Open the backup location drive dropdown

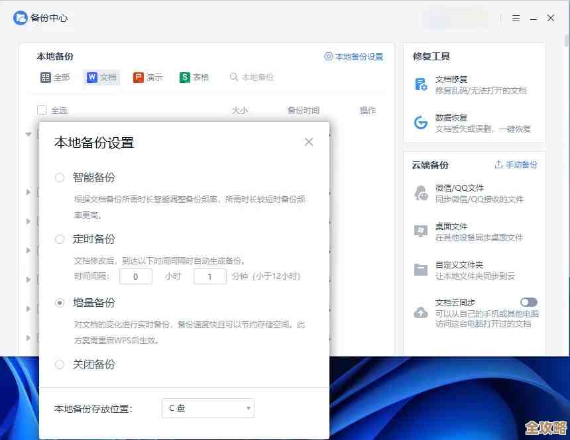(207, 408)
